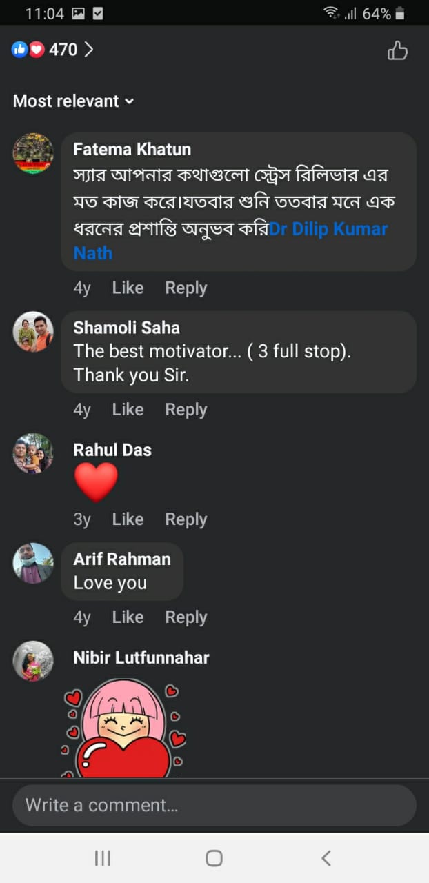Open the 470 reactions list
This screenshot has height=883, width=429.
tap(53, 50)
